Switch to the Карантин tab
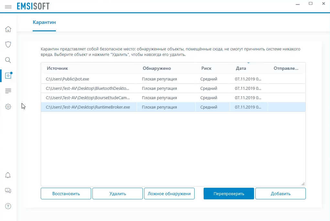Screen dimensions: 330x221 [x=44, y=22]
